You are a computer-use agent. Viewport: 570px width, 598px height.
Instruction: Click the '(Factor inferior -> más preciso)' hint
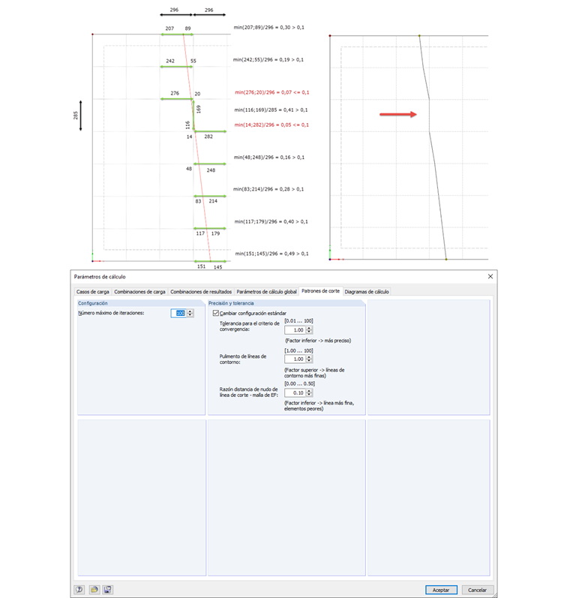[318, 341]
